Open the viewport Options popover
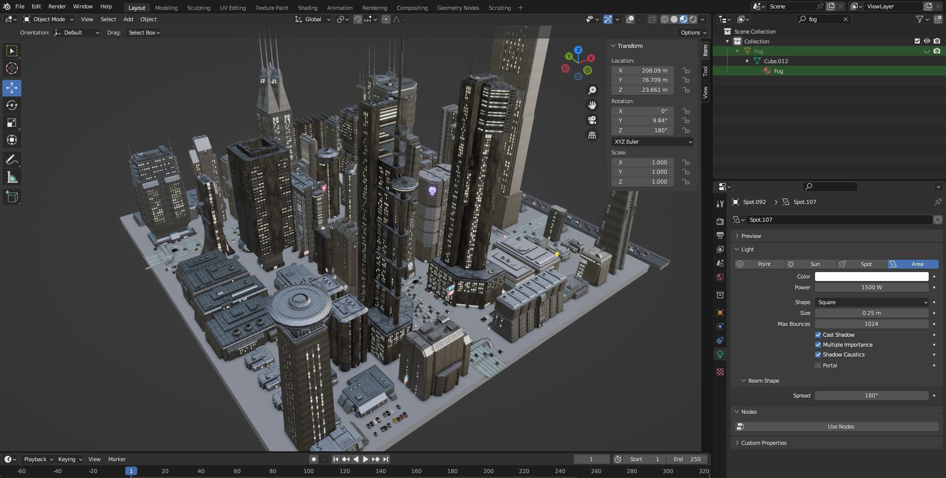946x478 pixels. click(x=693, y=33)
